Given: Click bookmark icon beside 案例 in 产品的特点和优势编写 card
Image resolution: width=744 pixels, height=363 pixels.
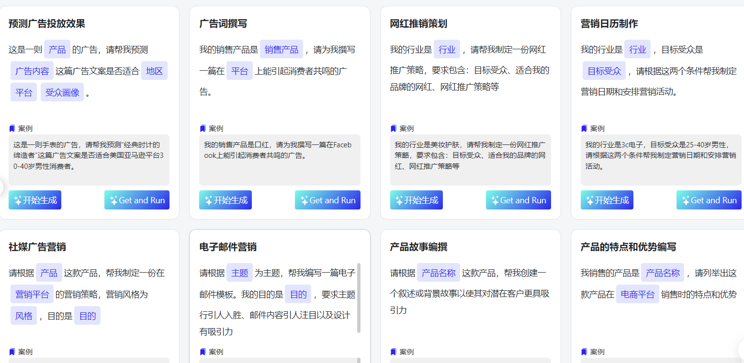Looking at the screenshot, I should point(584,352).
